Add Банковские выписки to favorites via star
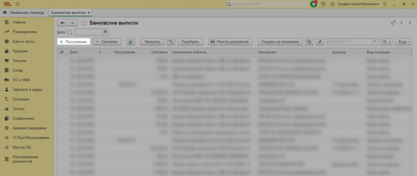The height and width of the screenshot is (176, 417). point(83,23)
